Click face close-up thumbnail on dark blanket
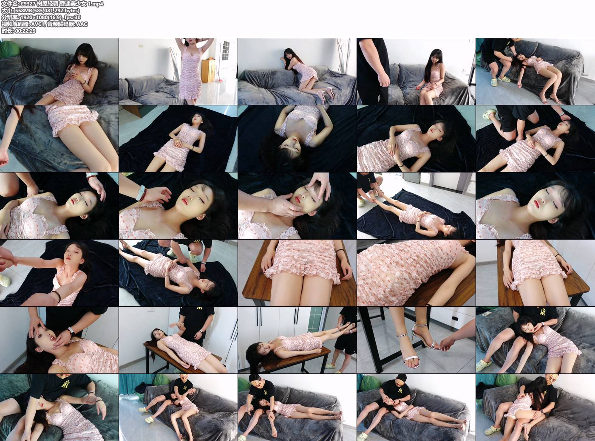This screenshot has height=441, width=595. (x=535, y=206)
